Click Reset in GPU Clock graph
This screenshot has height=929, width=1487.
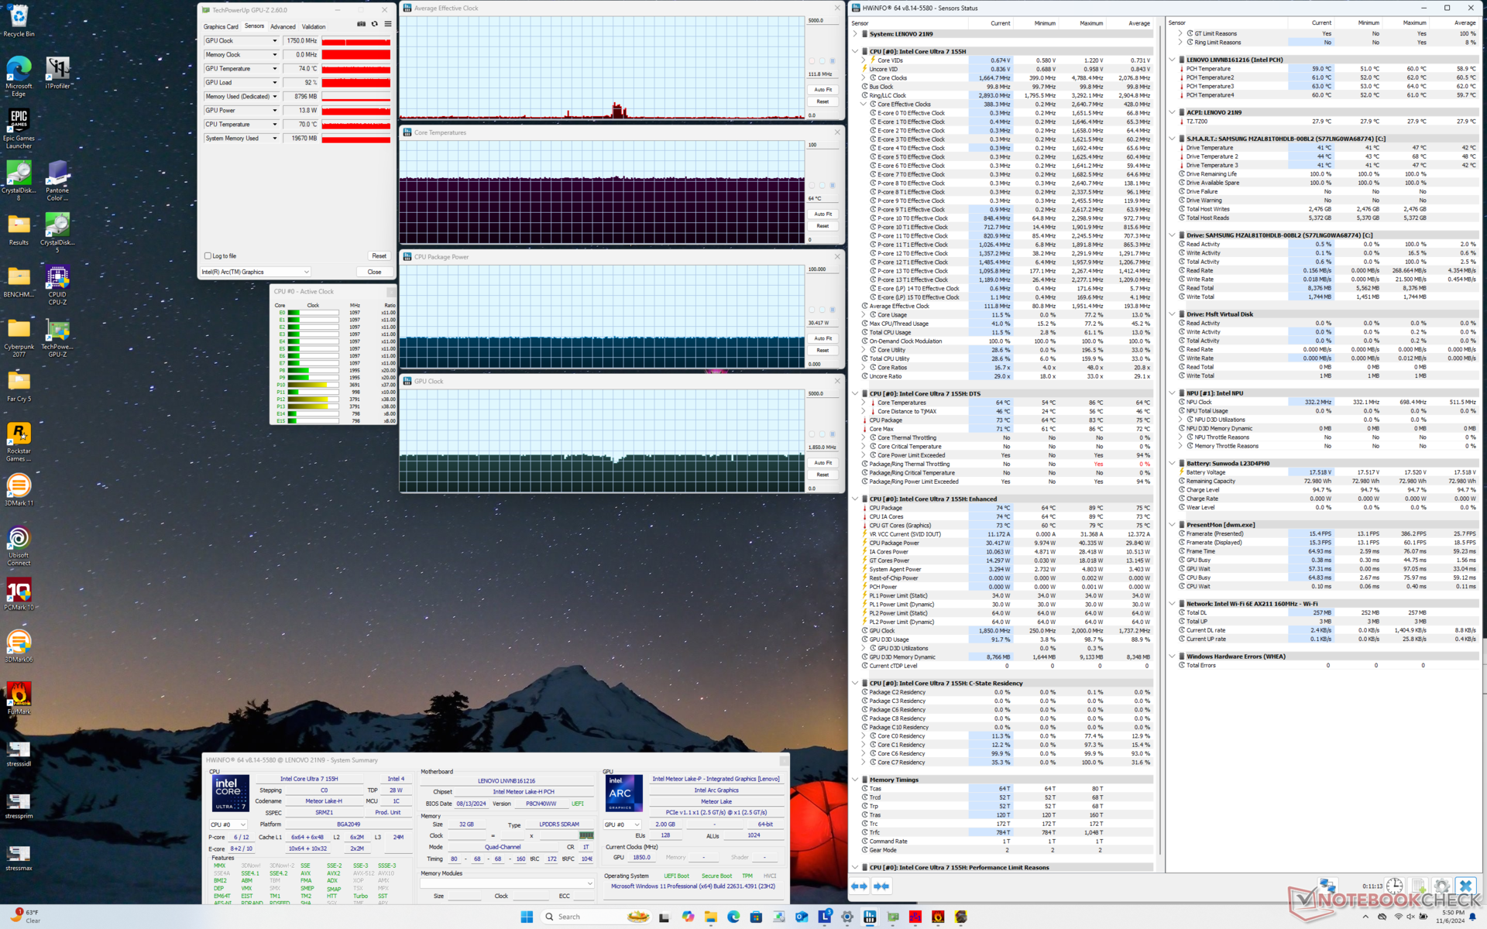[x=822, y=475]
